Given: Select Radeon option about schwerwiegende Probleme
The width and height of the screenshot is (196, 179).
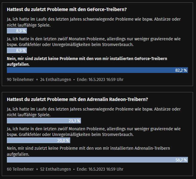Looking at the screenshot, I should point(94,112).
